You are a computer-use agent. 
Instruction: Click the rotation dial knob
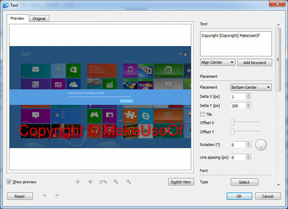(x=261, y=145)
